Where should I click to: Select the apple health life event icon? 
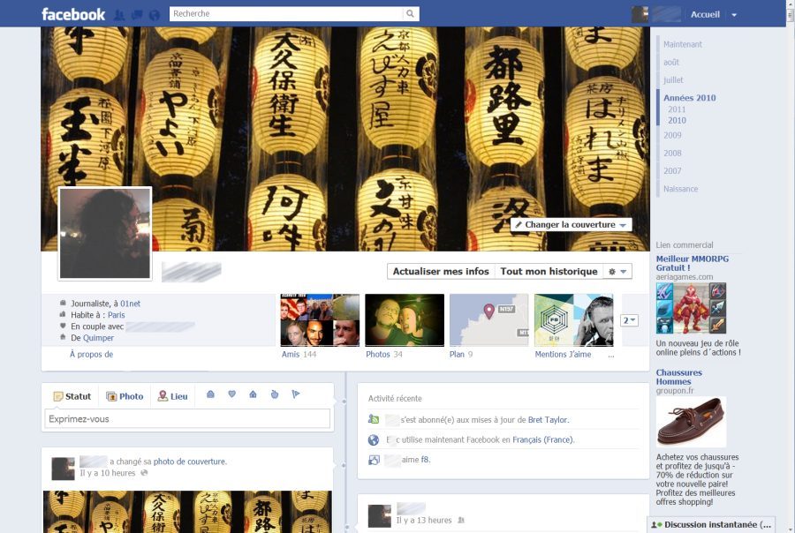click(274, 395)
